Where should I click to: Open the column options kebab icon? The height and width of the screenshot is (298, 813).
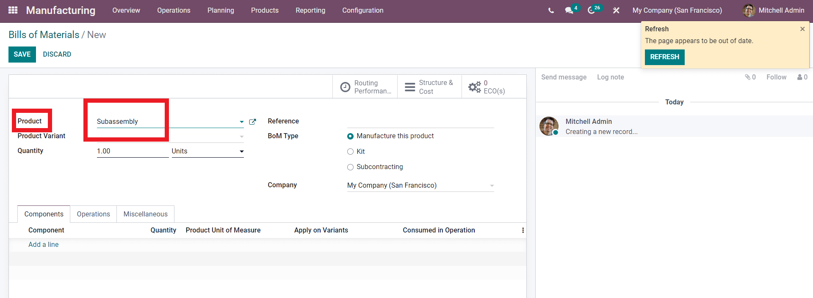(523, 230)
